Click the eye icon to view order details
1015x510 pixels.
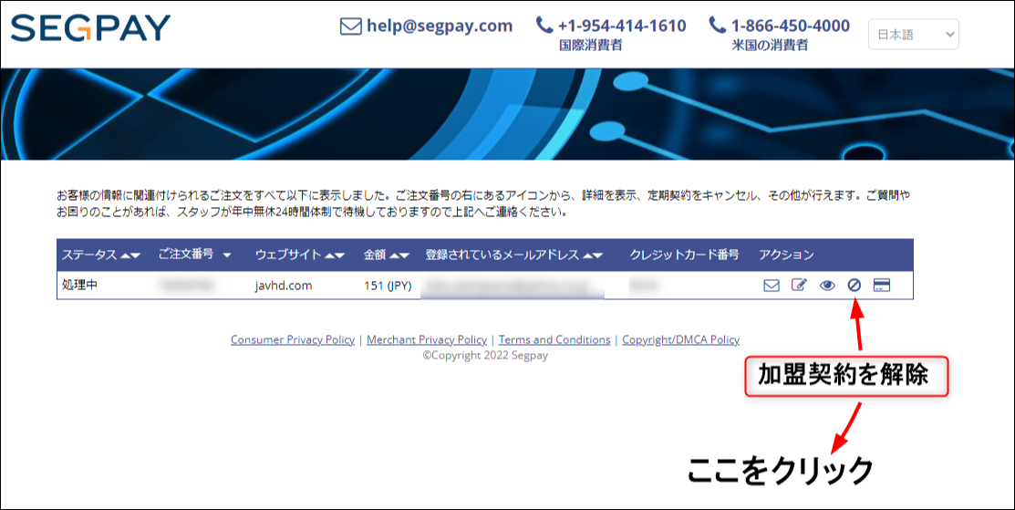(827, 286)
